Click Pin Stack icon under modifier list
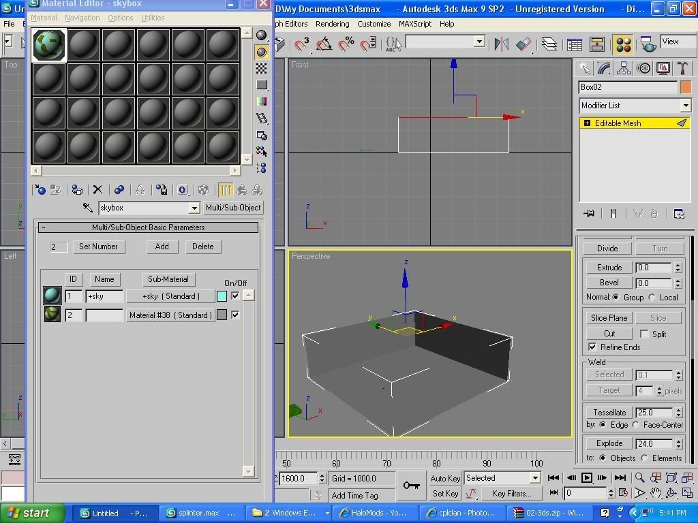Screen dimensions: 698x523 pyautogui.click(x=589, y=214)
